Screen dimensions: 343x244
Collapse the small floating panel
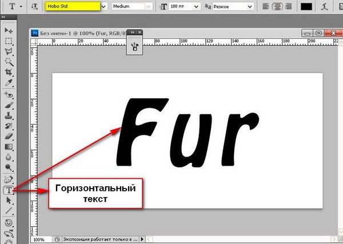[x=133, y=33]
